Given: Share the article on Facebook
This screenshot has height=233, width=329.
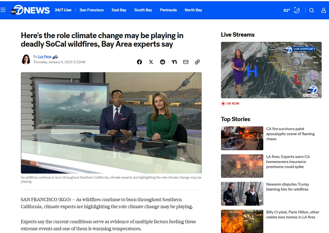Looking at the screenshot, I should [x=139, y=62].
